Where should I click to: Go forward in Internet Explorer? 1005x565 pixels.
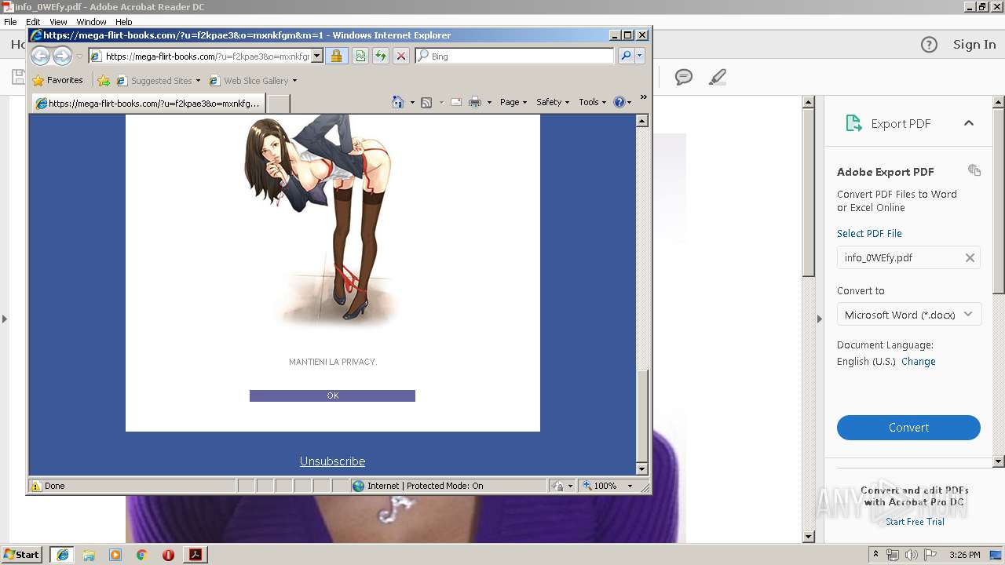point(62,56)
